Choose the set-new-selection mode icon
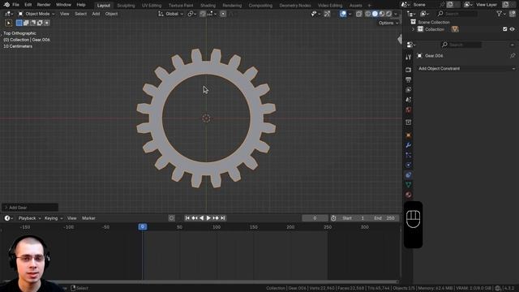 click(19, 23)
